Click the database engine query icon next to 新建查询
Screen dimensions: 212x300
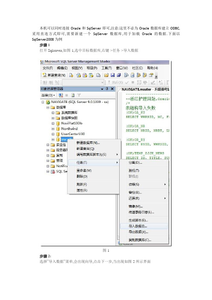click(71, 75)
